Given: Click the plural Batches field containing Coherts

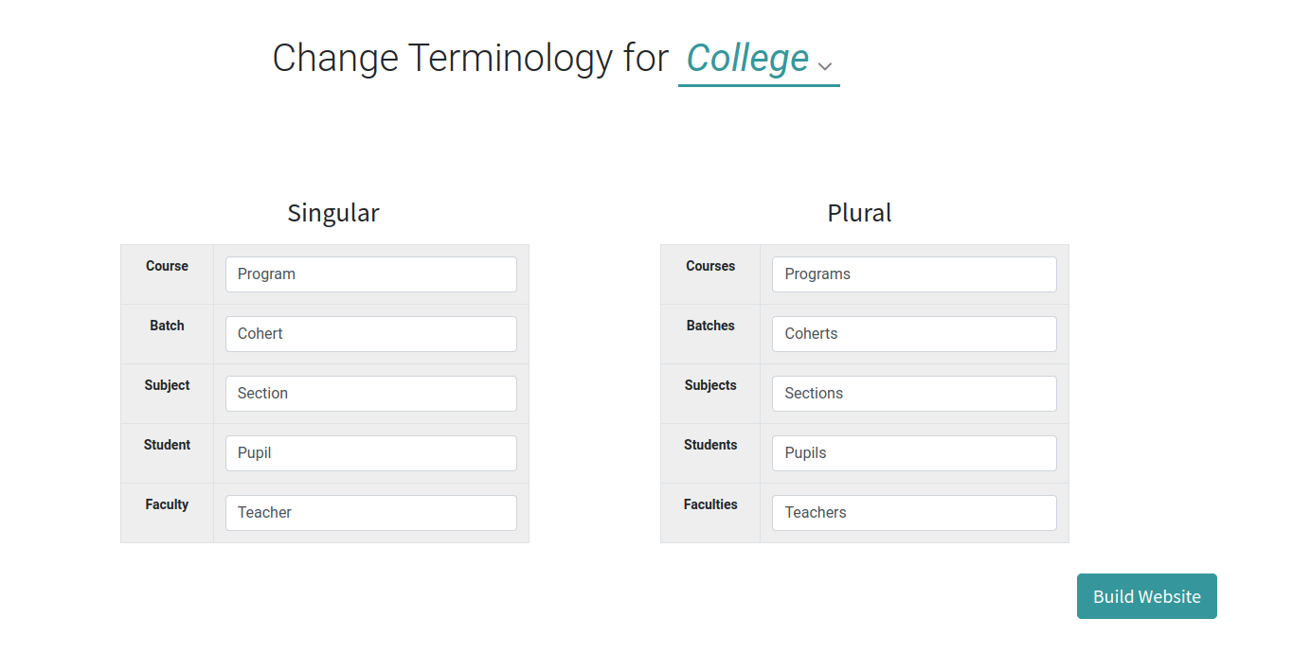Looking at the screenshot, I should [x=913, y=334].
